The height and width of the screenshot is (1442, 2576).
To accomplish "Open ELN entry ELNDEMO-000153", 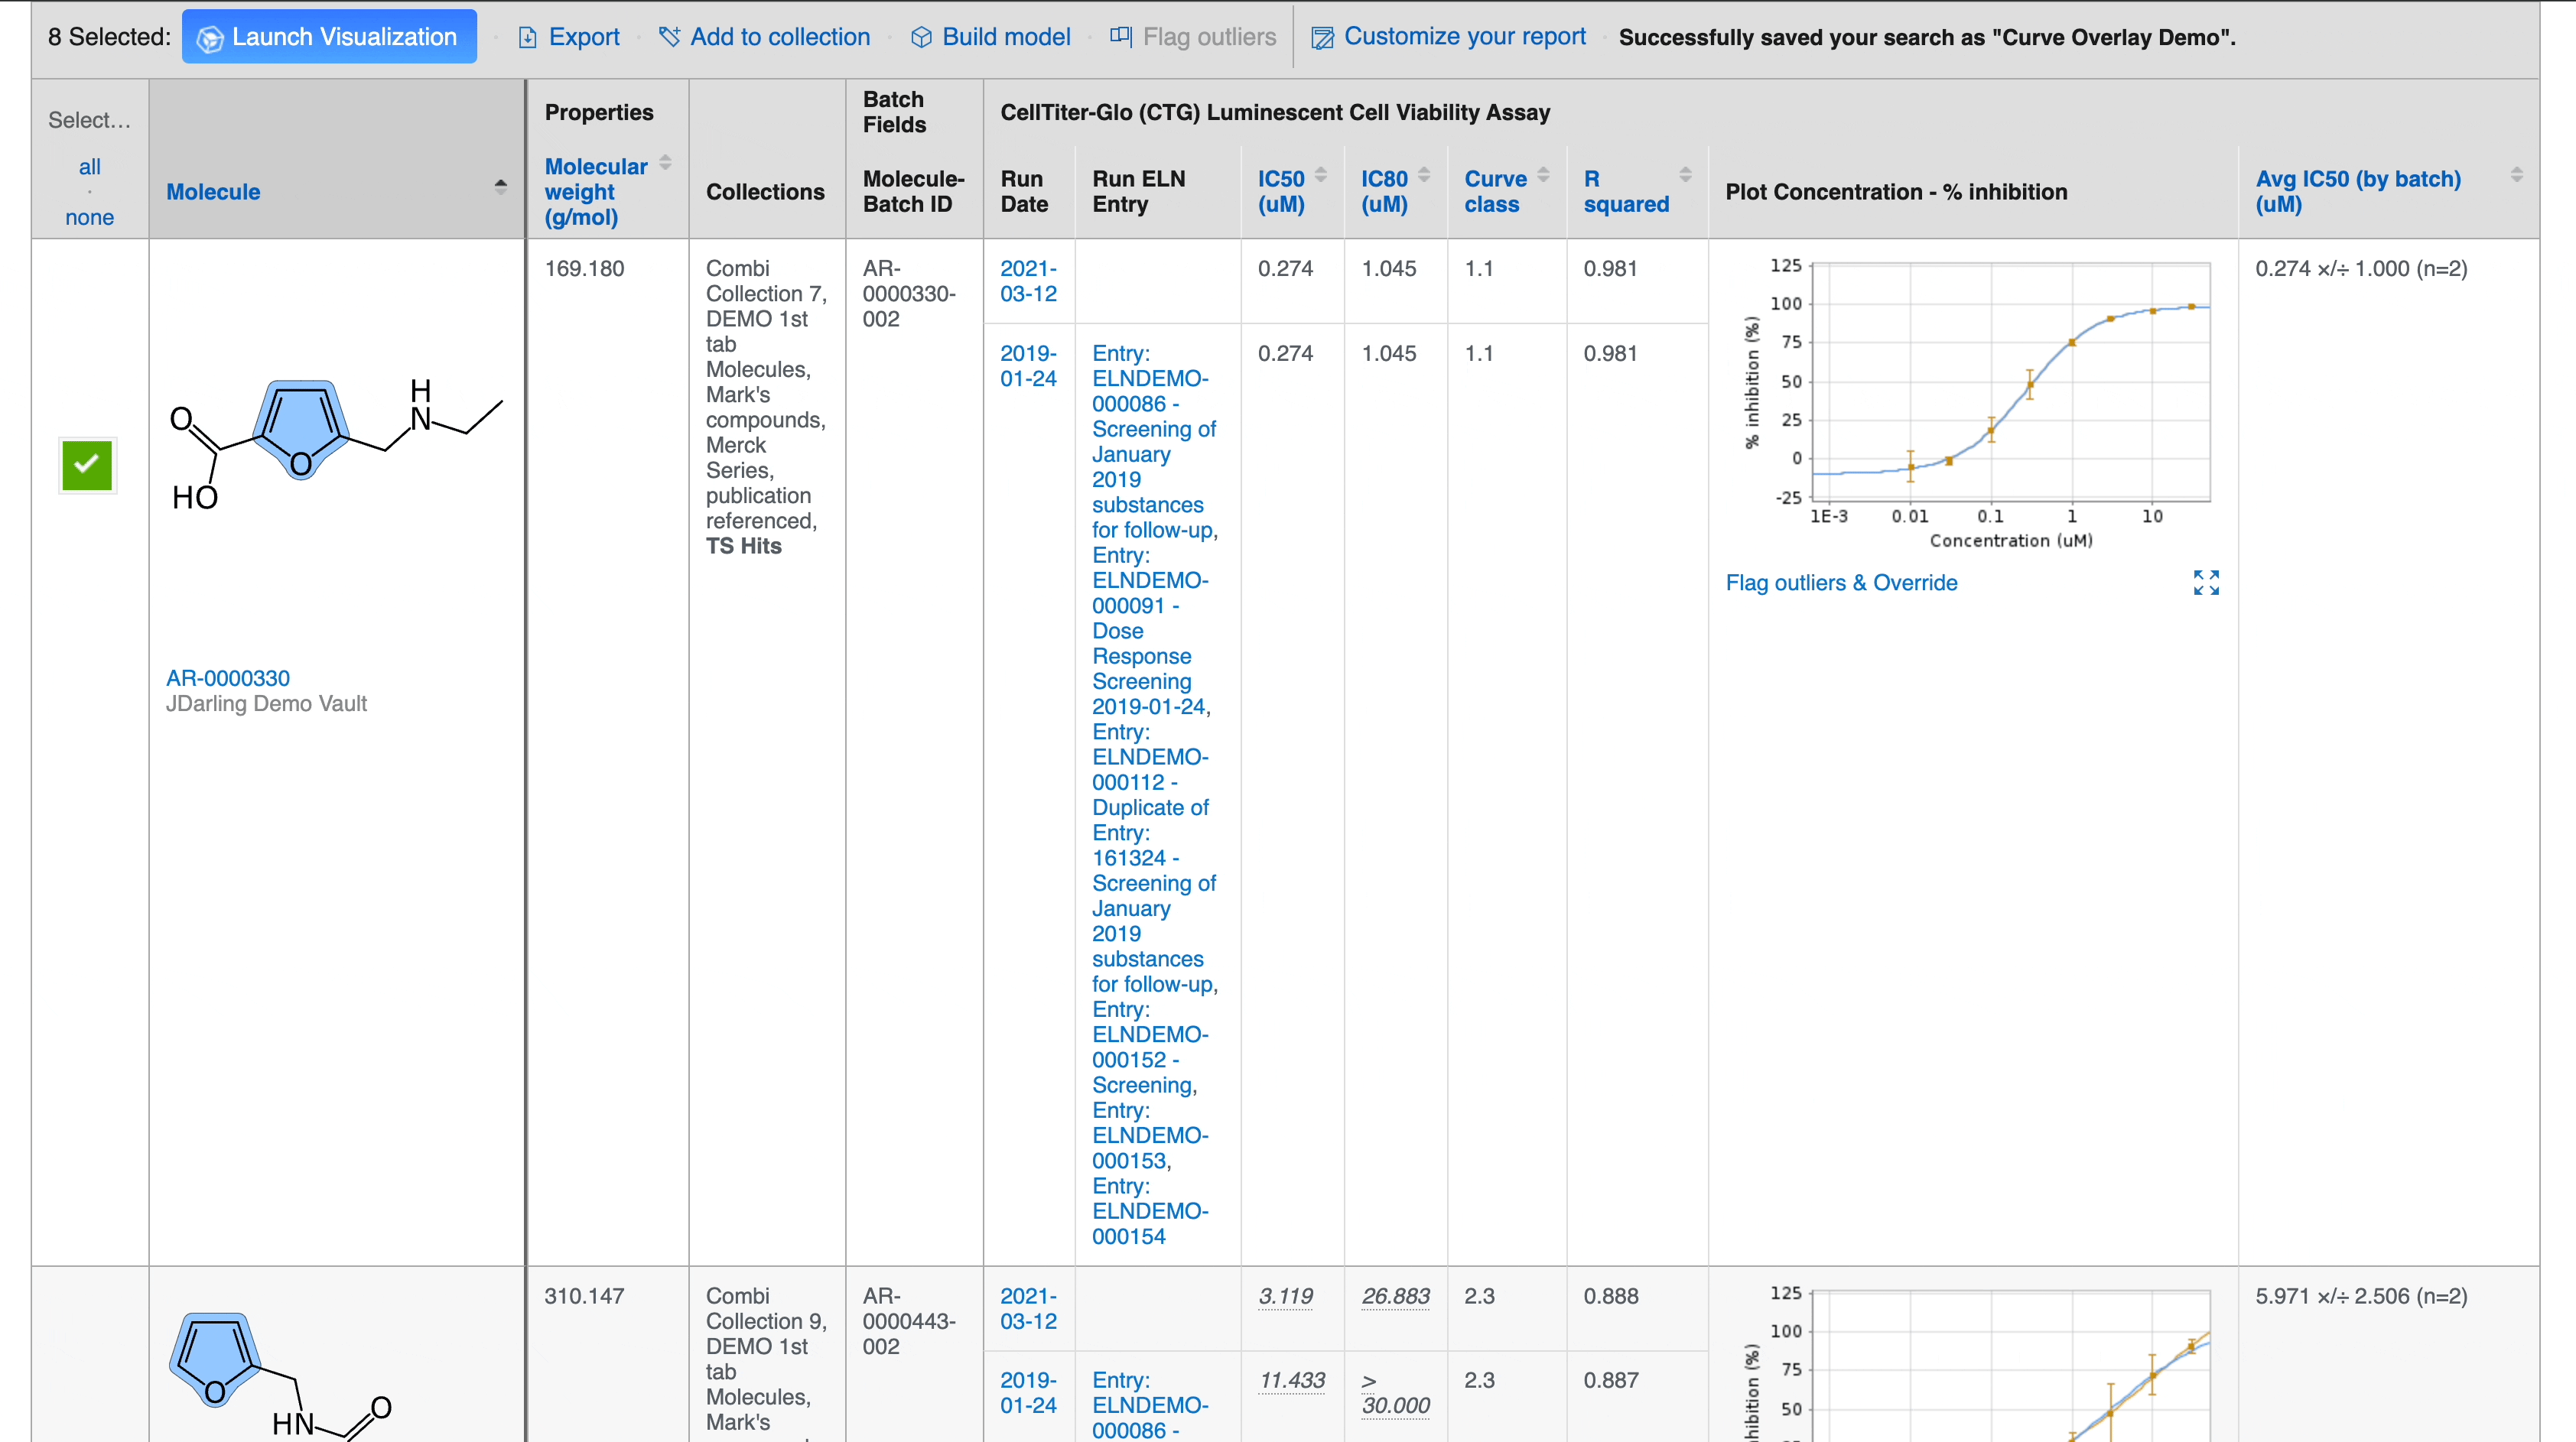I will pos(1150,1136).
